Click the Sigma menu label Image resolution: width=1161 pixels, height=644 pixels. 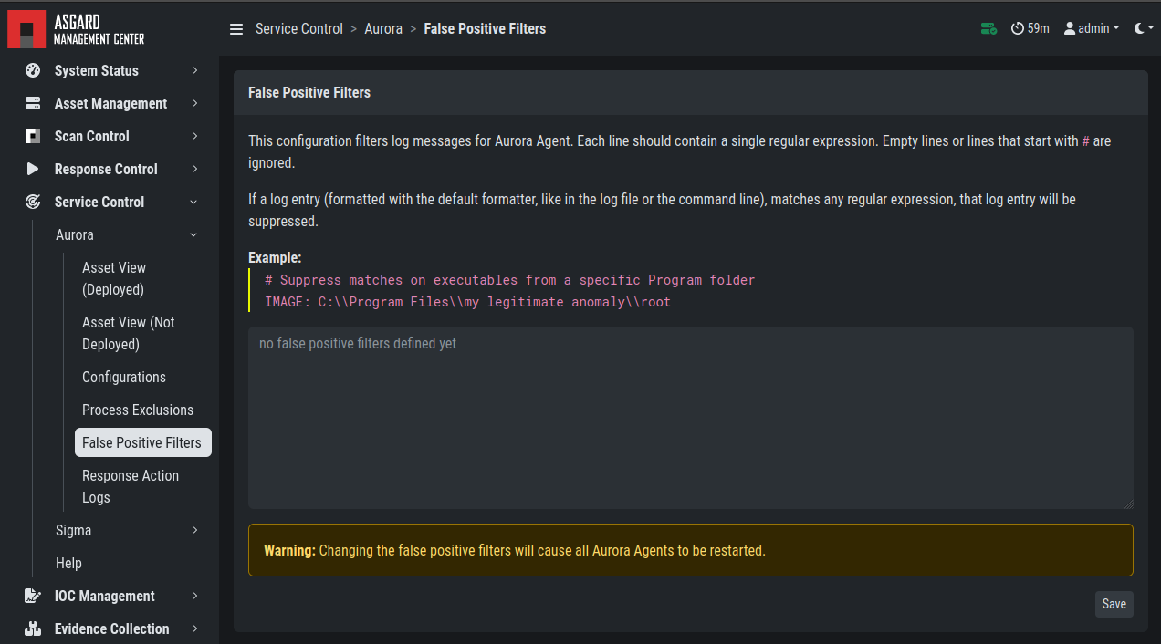73,530
